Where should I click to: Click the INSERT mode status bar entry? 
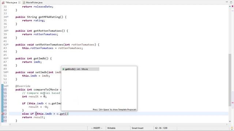97,128
